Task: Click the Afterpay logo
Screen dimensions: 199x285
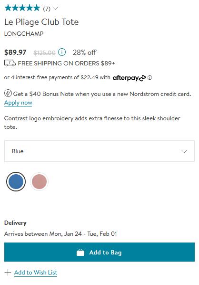Action: [129, 78]
